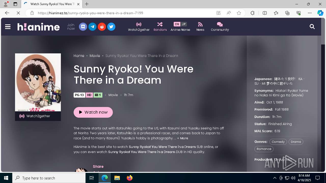Image resolution: width=326 pixels, height=183 pixels.
Task: Select the Watch Sunny Ryoko tab
Action: [x=52, y=4]
